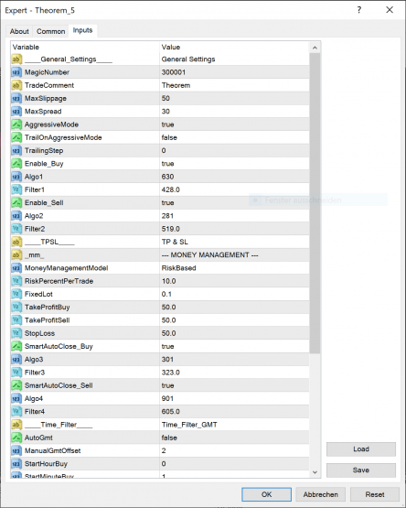The width and height of the screenshot is (406, 508).
Task: Click the string icon beside ____Time_Filter____
Action: pos(16,425)
